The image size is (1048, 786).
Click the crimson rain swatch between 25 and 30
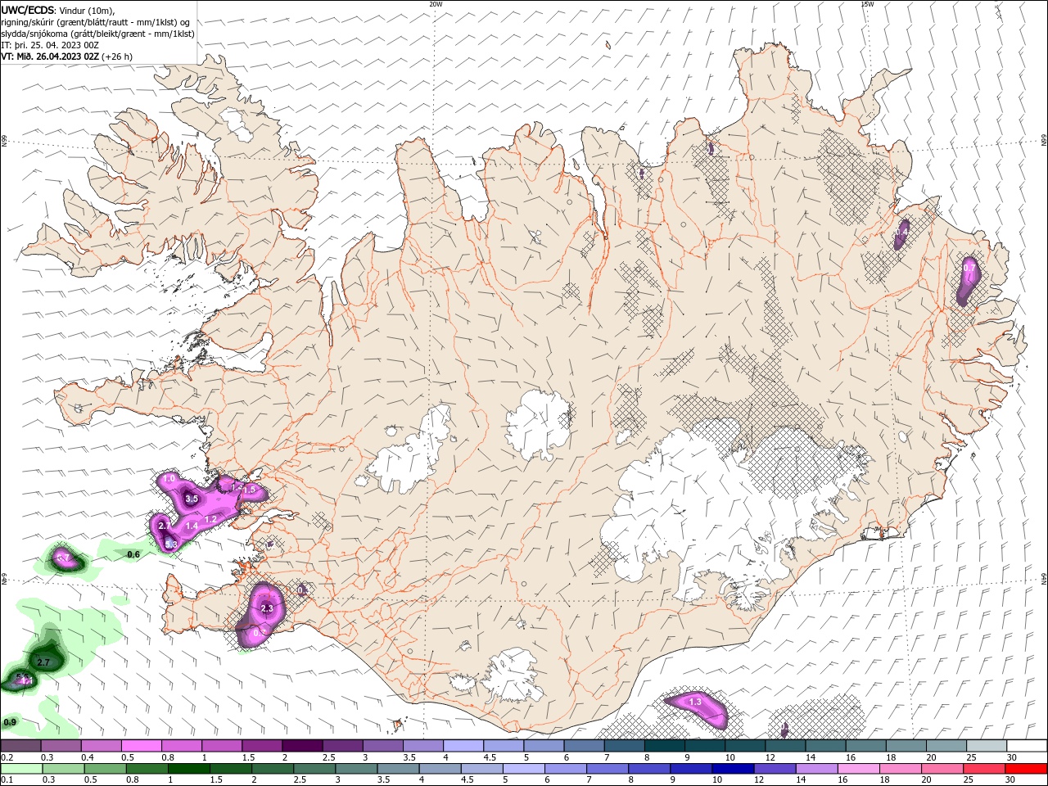983,769
